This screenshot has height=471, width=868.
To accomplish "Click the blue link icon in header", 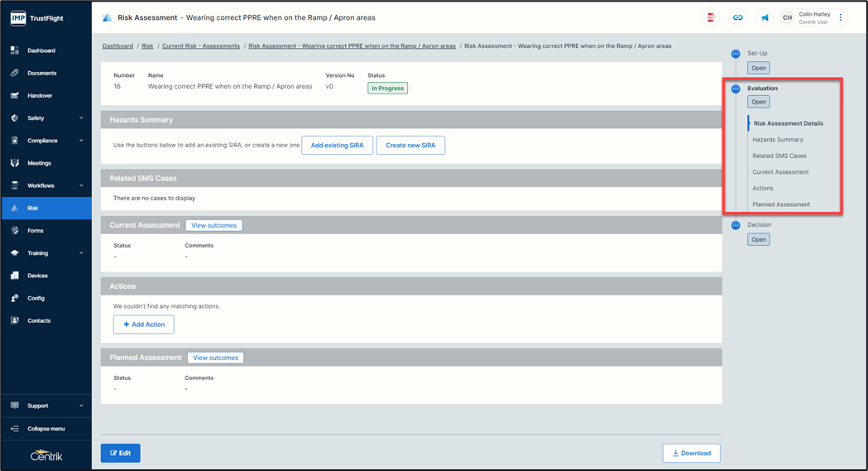I will pyautogui.click(x=737, y=17).
